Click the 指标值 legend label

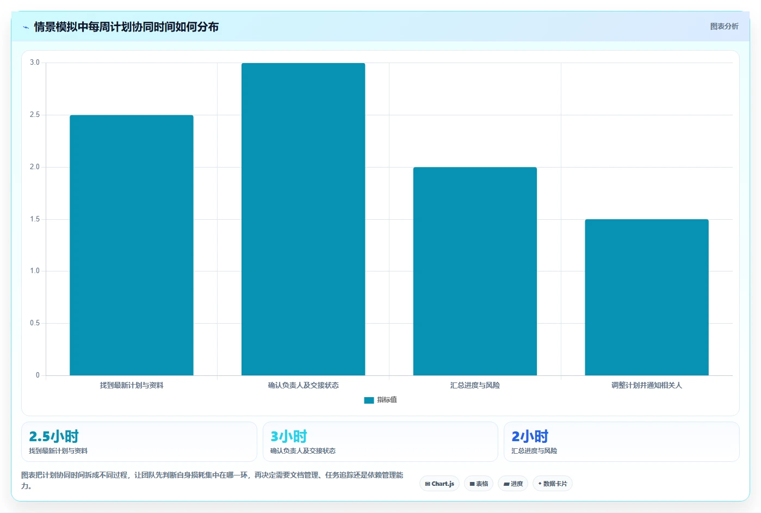387,400
